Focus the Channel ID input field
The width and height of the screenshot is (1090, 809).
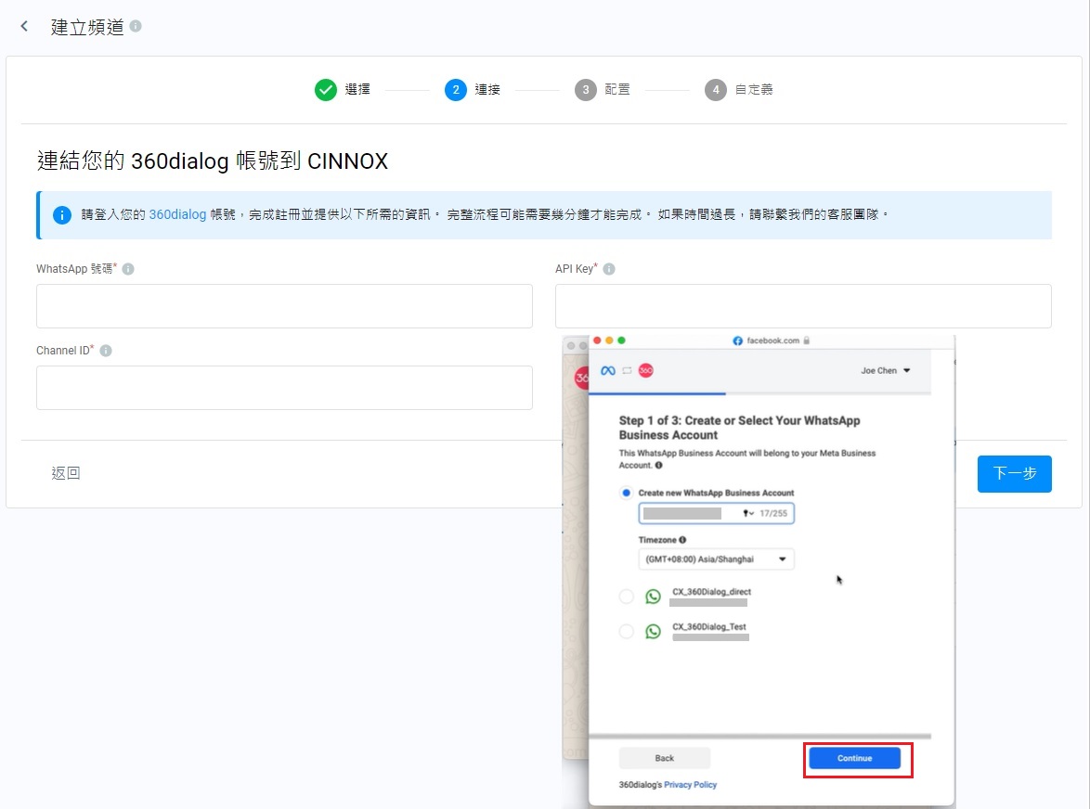[284, 388]
